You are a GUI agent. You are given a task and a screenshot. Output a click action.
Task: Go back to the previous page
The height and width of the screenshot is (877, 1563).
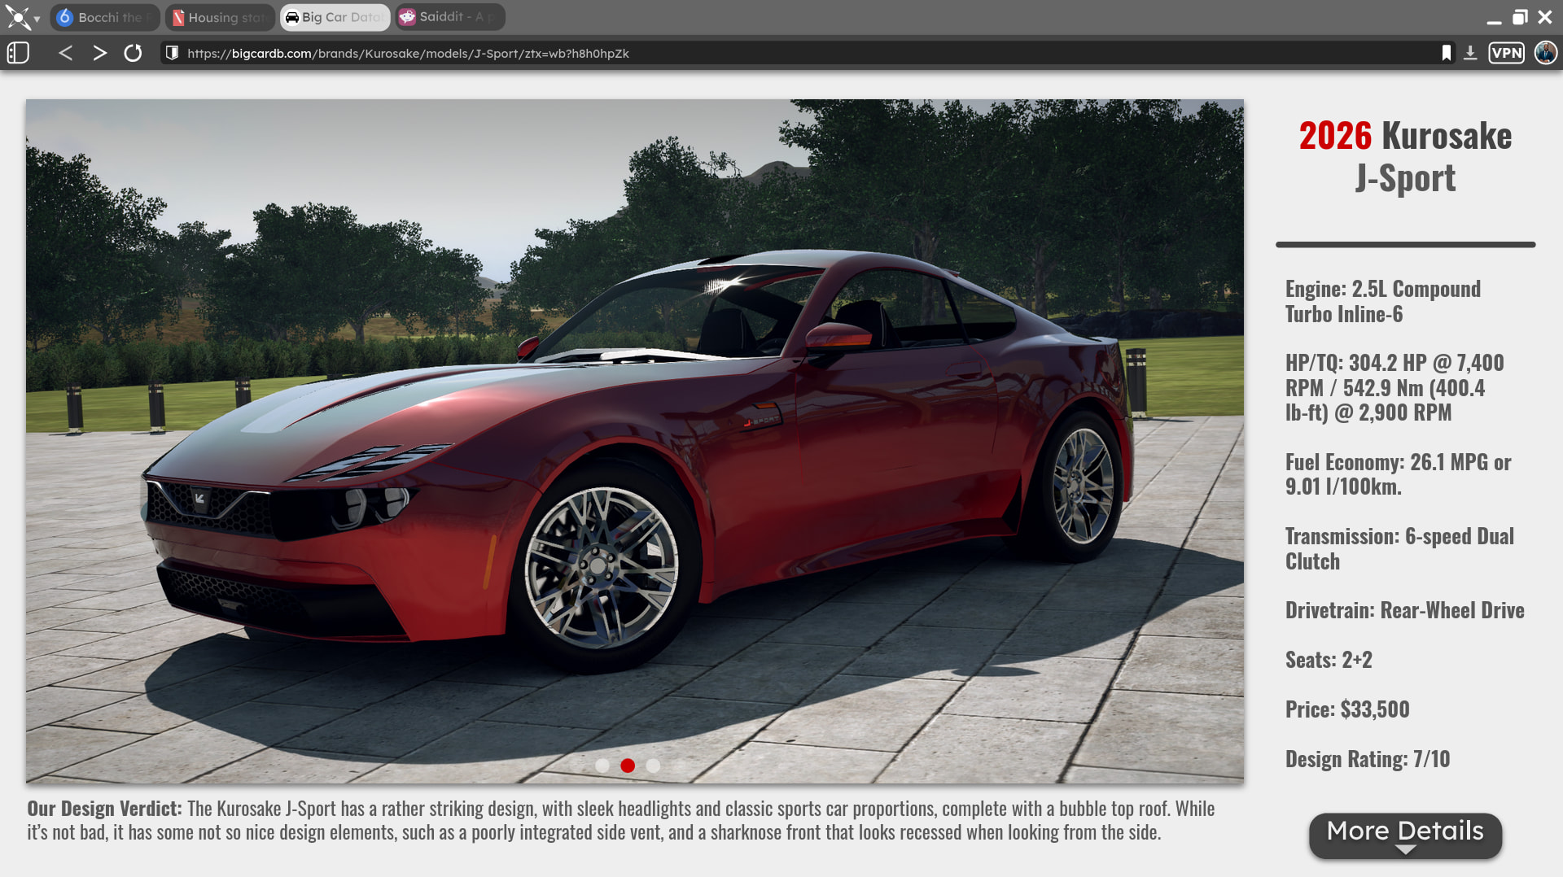[x=66, y=54]
